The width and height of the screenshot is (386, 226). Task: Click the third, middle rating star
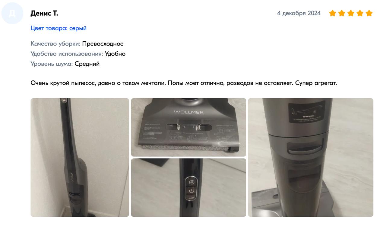351,13
